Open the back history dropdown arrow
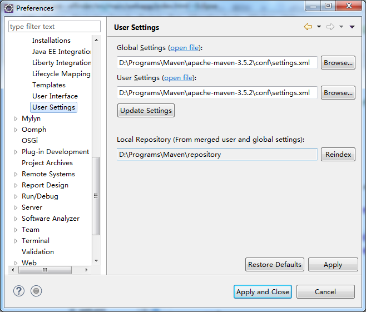 pyautogui.click(x=319, y=27)
